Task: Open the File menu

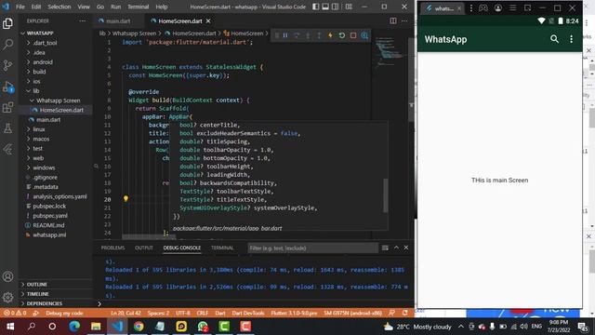Action: tap(20, 7)
